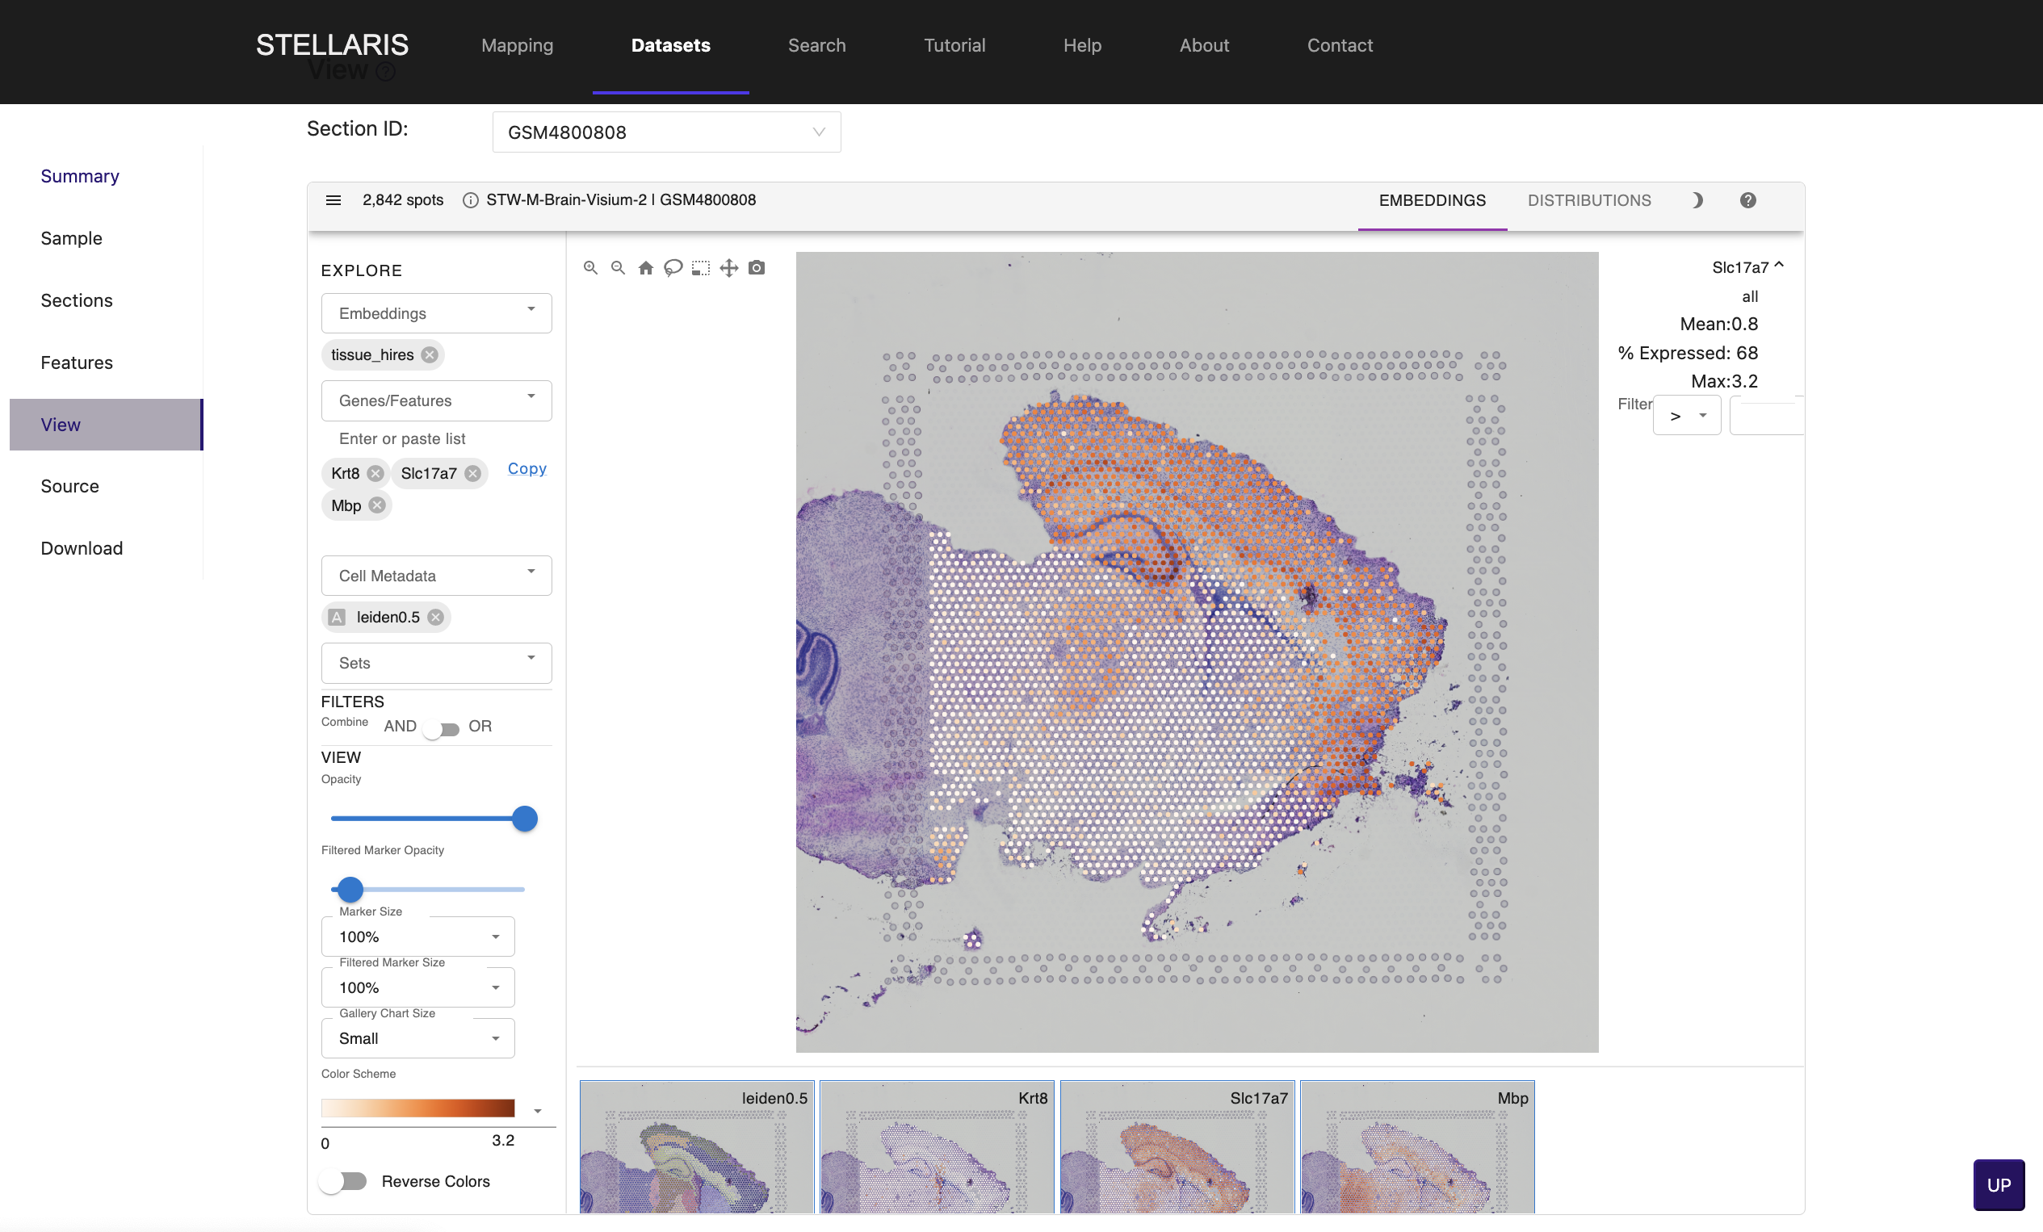Image resolution: width=2043 pixels, height=1232 pixels.
Task: Open the Gallery Chart Size dropdown
Action: (418, 1038)
